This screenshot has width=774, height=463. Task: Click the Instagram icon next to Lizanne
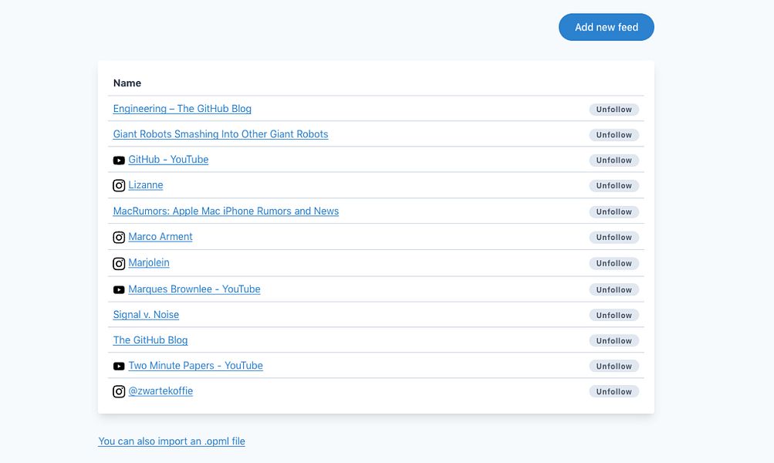[119, 186]
